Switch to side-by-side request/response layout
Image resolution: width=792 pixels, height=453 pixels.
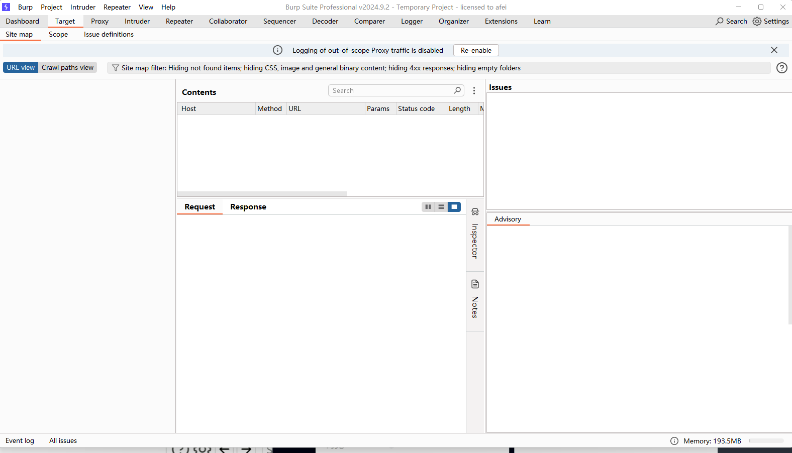[428, 207]
